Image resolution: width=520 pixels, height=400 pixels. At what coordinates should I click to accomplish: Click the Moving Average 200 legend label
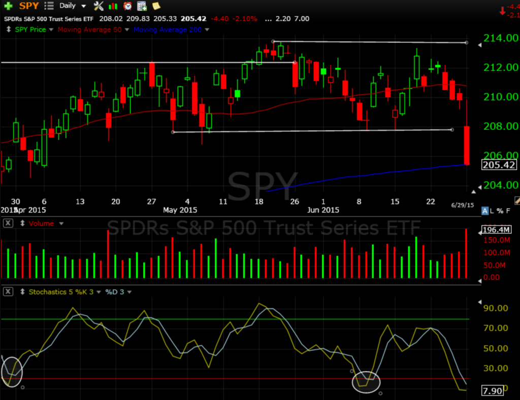[168, 29]
